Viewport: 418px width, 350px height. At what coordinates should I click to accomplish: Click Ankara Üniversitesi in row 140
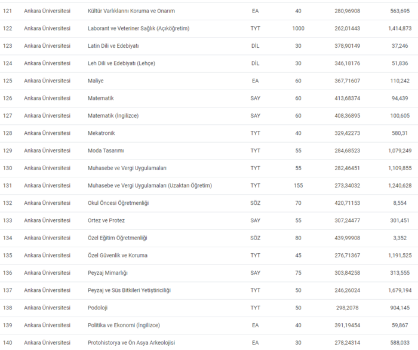(x=47, y=342)
